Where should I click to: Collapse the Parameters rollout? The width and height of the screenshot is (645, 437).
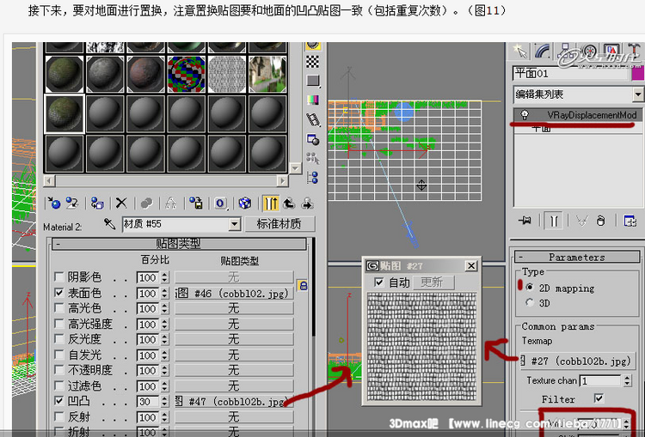tap(576, 257)
